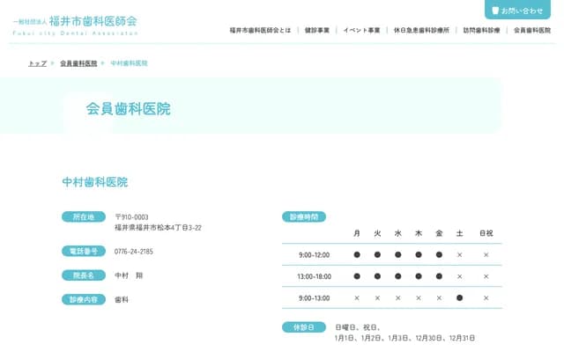Open 福井市歯科医師会とは menu item
Image resolution: width=564 pixels, height=352 pixels.
[260, 30]
